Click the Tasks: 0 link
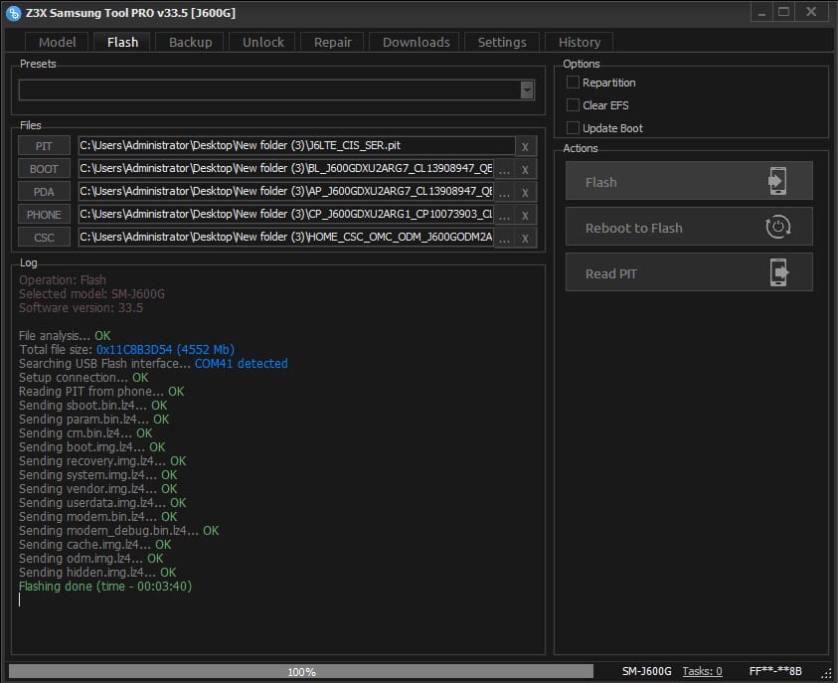Screen dimensions: 838x683 point(702,671)
